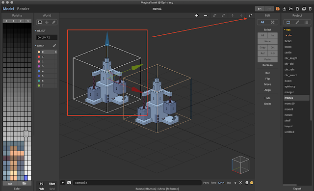
Task: Open the folder view in Project panel
Action: click(288, 22)
